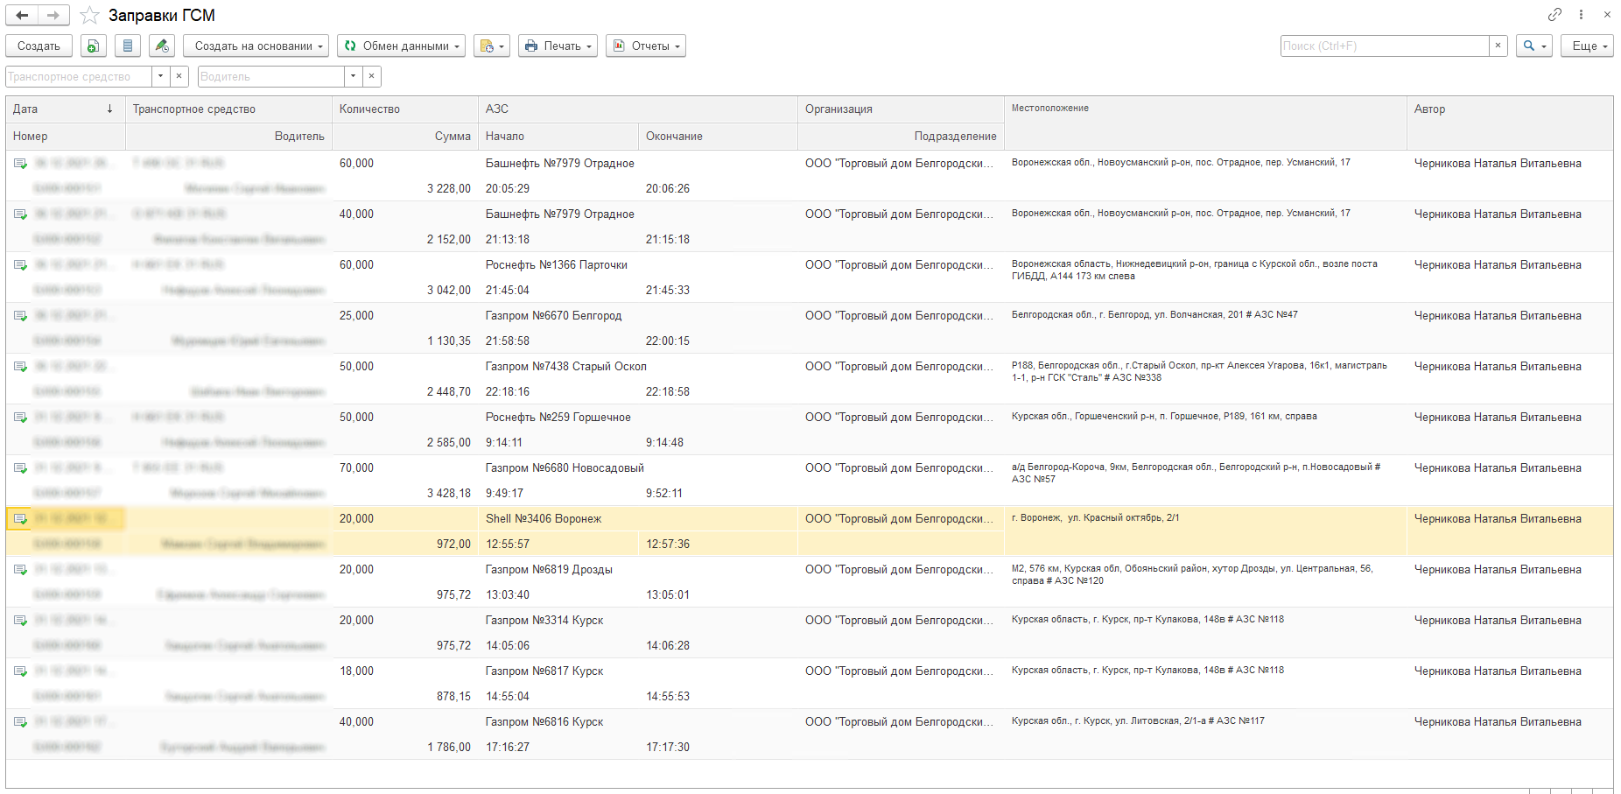Click the copy document icon with green plus
Screen dimensions: 1621x794
93,46
